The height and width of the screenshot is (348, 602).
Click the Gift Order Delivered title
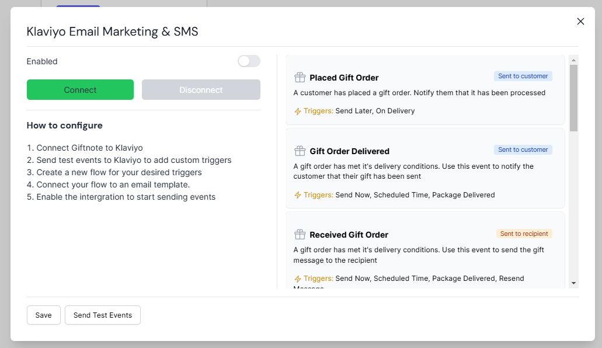[x=349, y=151]
